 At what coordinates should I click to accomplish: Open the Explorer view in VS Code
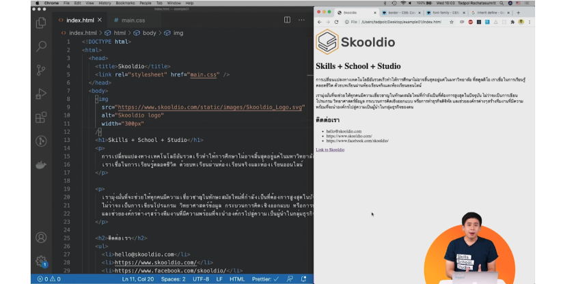coord(41,23)
